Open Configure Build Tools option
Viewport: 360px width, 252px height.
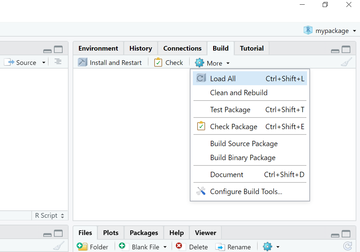tap(246, 191)
